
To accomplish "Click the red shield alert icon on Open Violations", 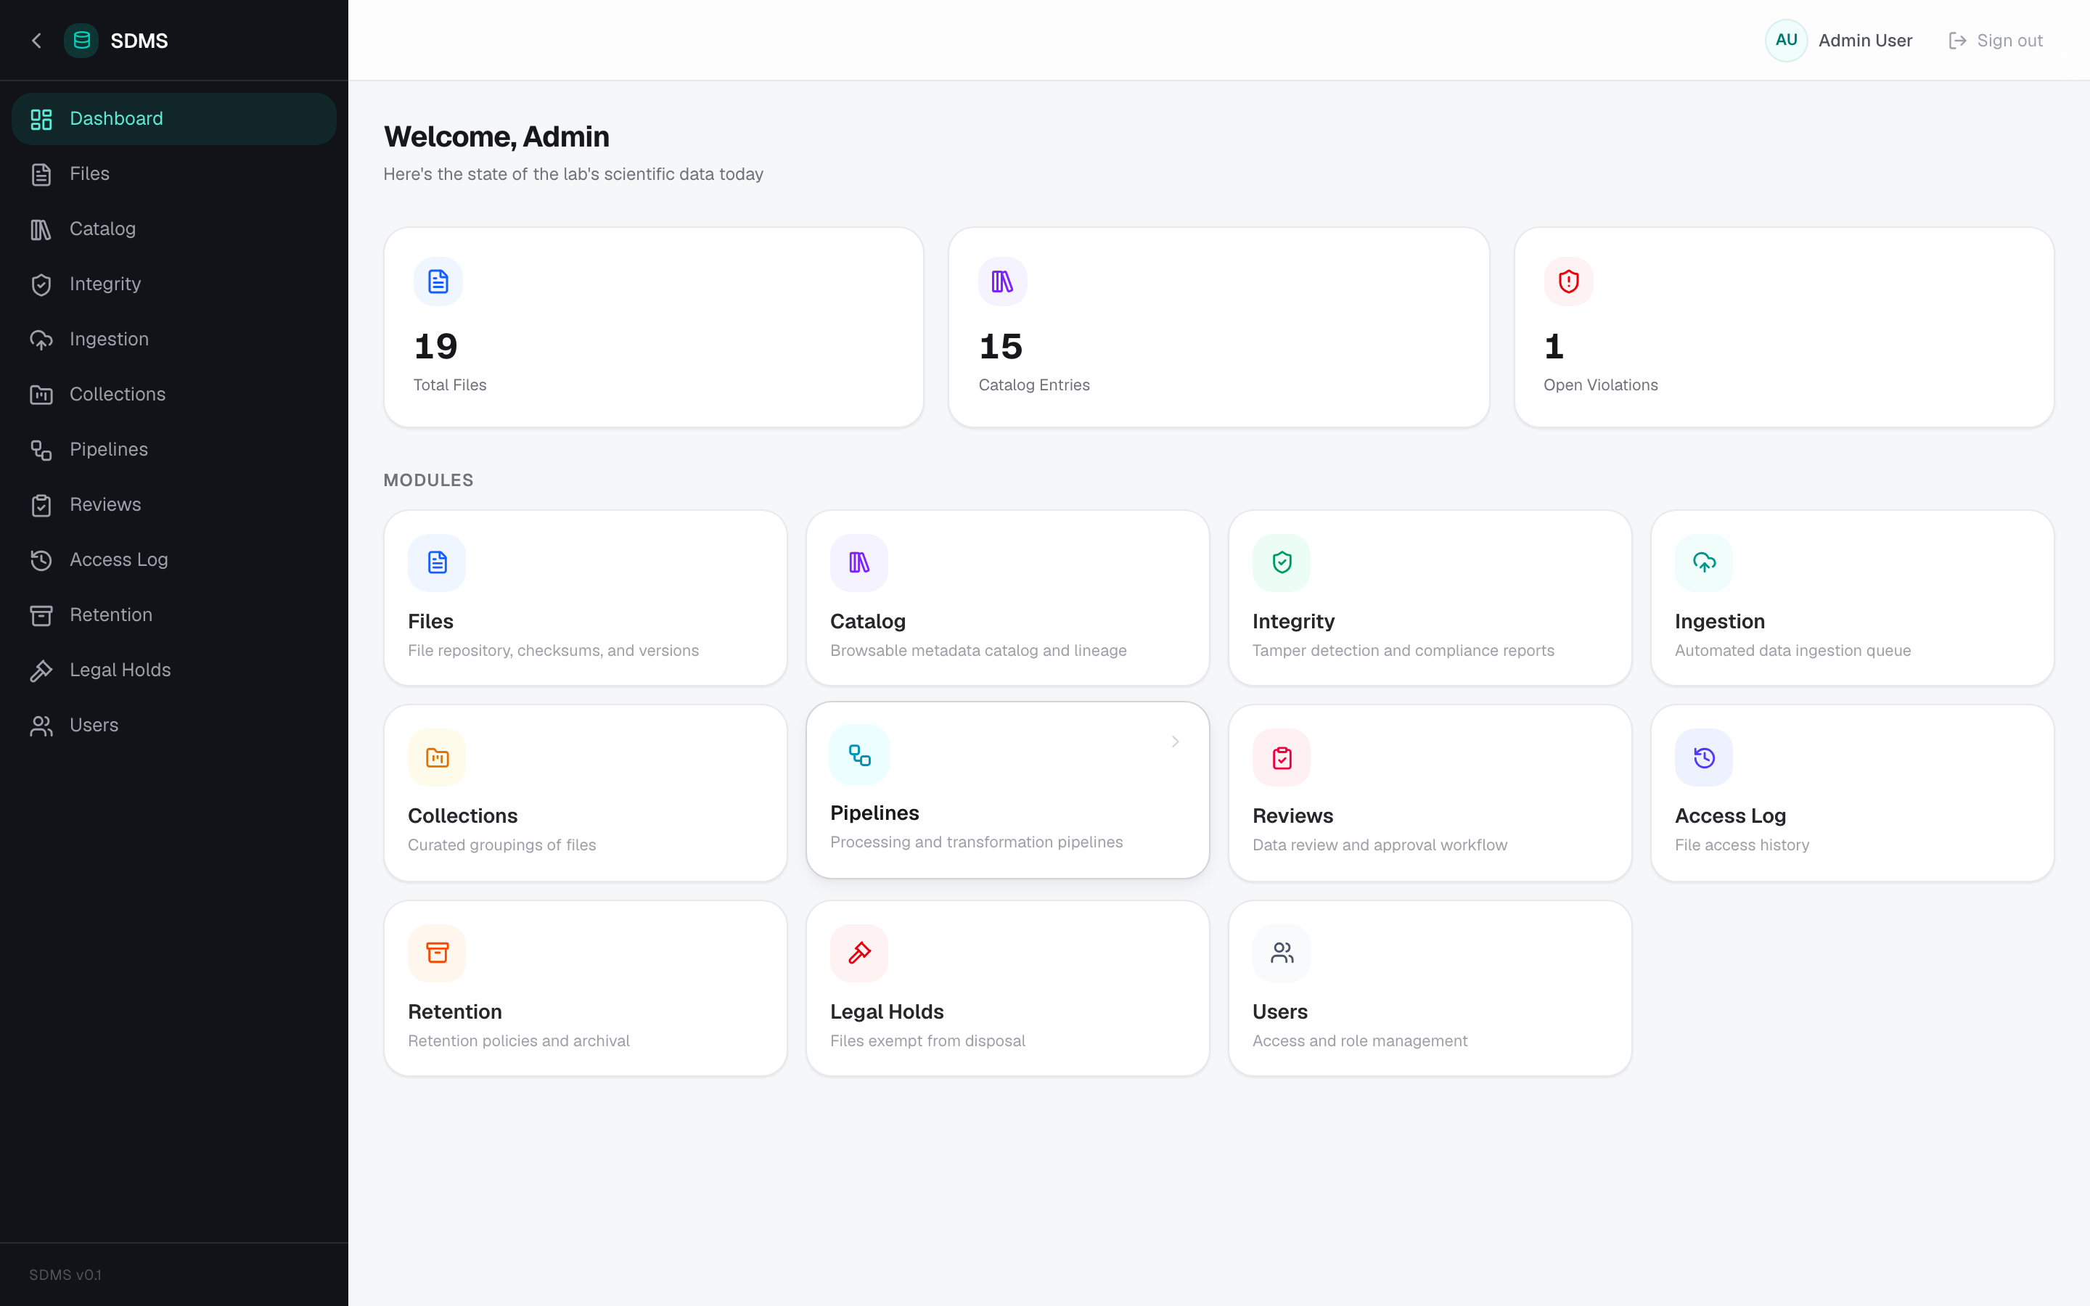I will tap(1568, 282).
